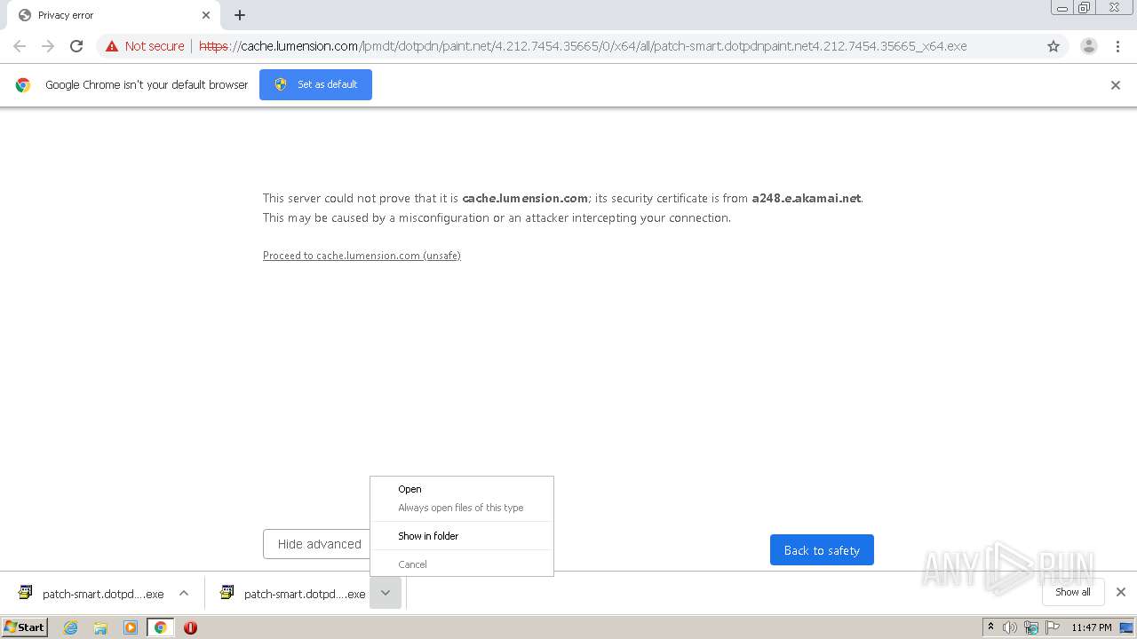Select the Privacy error tab
This screenshot has height=639, width=1137.
click(x=113, y=15)
